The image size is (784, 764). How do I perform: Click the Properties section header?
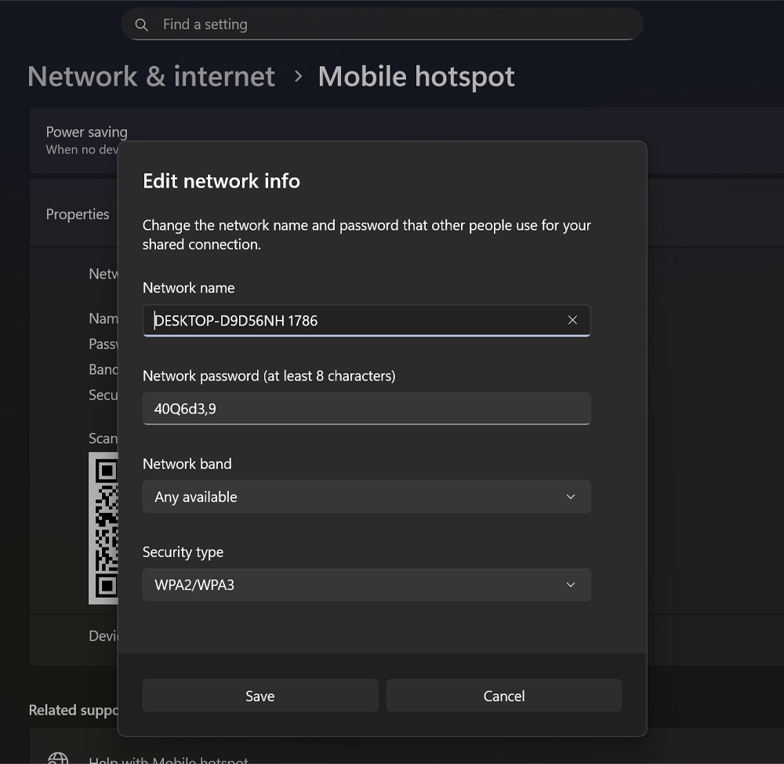(x=78, y=213)
